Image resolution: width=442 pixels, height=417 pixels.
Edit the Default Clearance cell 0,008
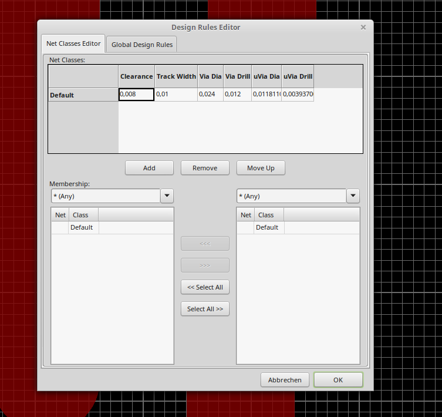coord(136,95)
